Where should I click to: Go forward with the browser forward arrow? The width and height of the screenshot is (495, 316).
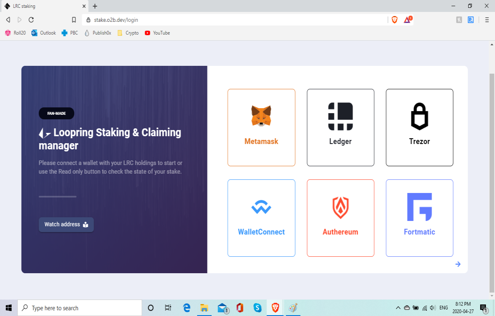19,20
